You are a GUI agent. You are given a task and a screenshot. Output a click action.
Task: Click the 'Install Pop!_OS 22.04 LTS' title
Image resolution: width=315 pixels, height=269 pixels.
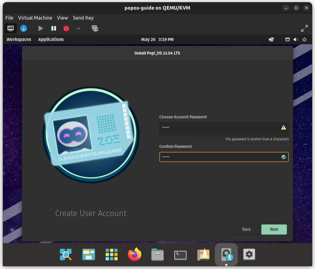click(157, 53)
